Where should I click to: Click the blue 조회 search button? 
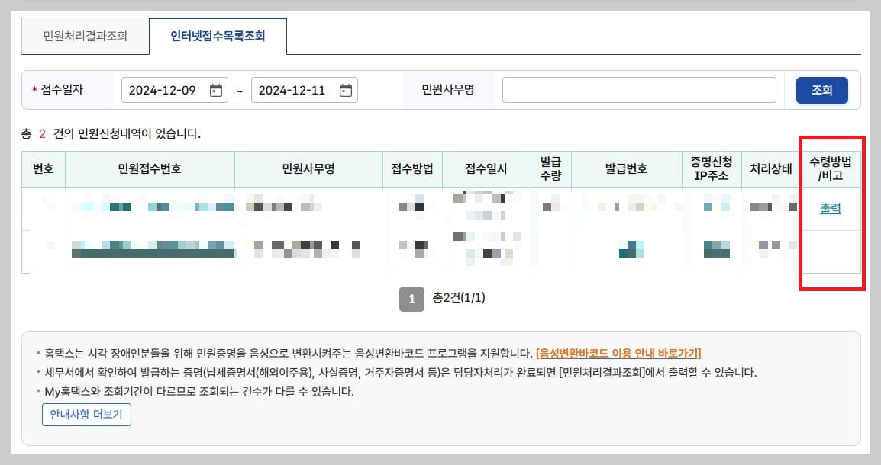[x=821, y=89]
